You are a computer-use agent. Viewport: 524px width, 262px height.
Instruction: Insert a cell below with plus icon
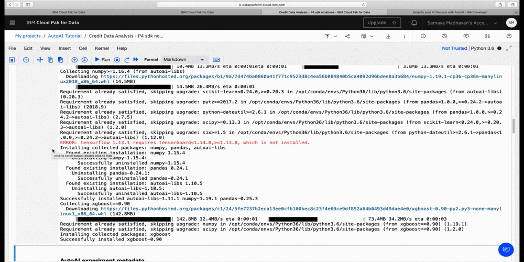[x=26, y=60]
